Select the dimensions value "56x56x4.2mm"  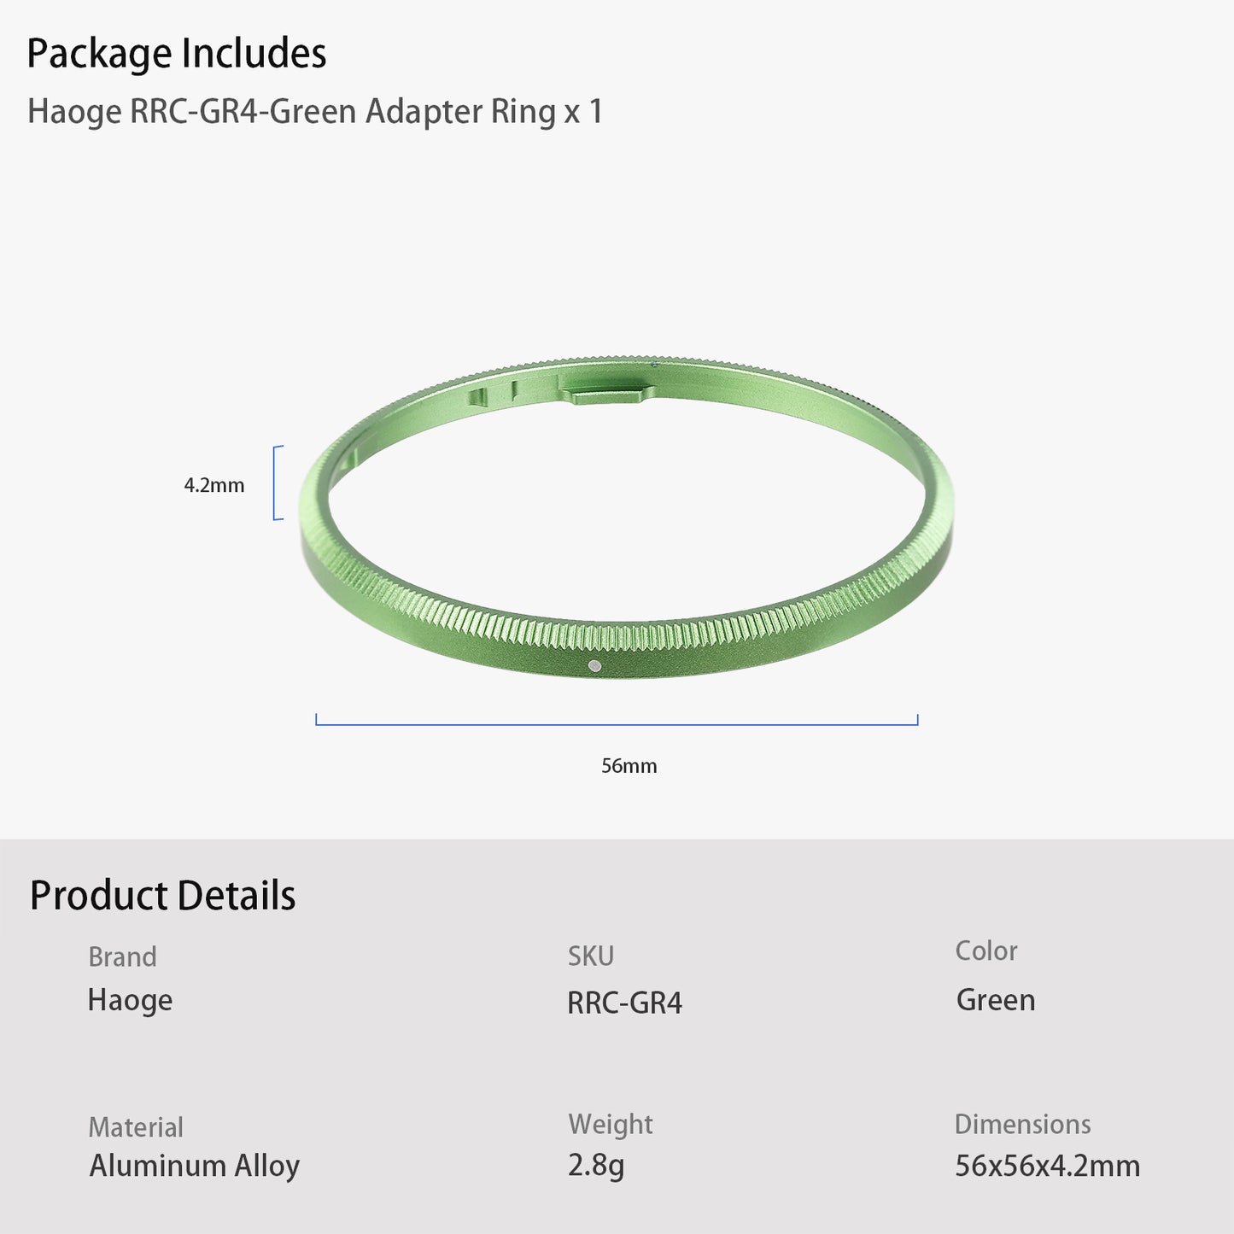coord(1047,1166)
